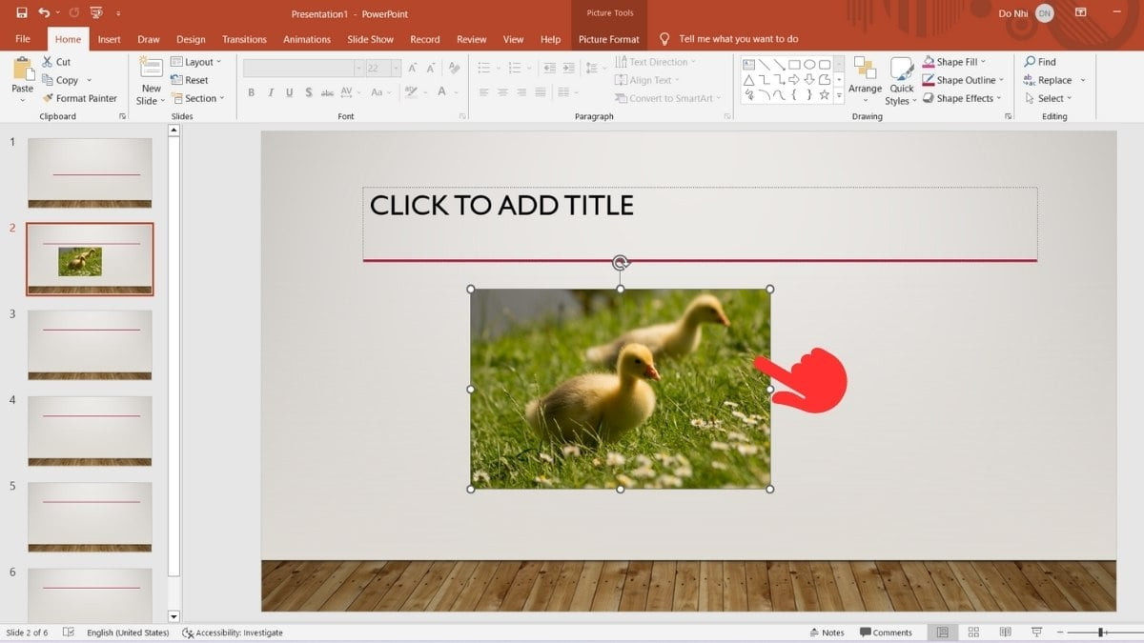Start slide show from beginning icon
The image size is (1144, 643).
tap(95, 13)
